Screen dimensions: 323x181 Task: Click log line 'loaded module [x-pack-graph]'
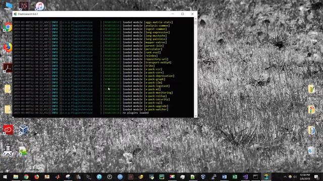tap(144, 79)
